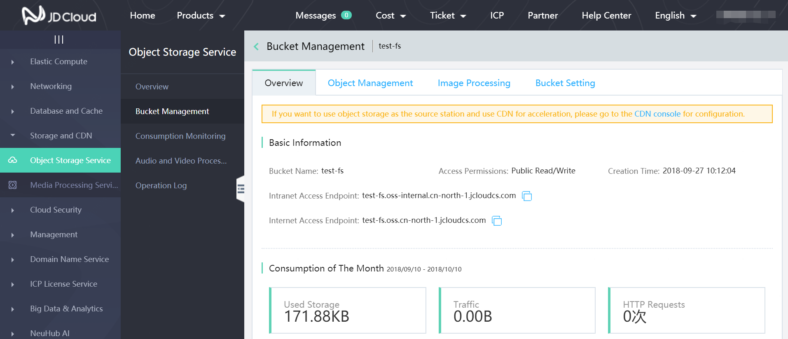Open the Products dropdown
The width and height of the screenshot is (788, 339).
[201, 16]
